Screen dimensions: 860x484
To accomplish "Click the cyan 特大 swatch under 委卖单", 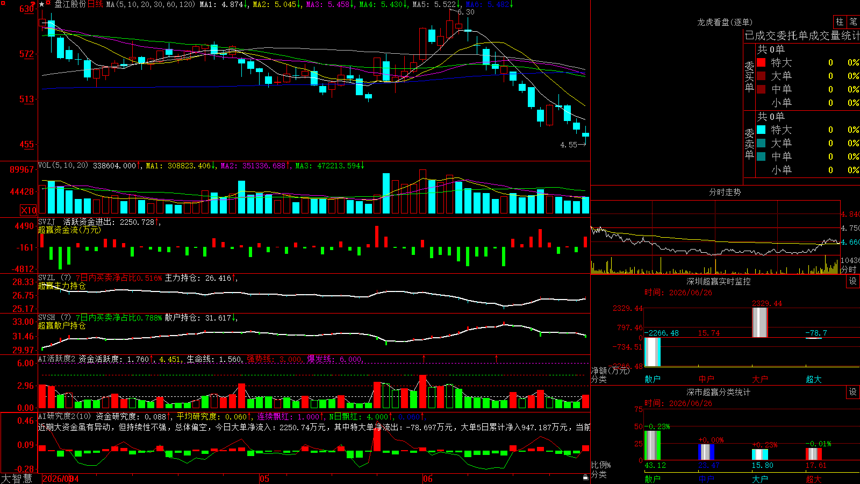I will tap(761, 130).
